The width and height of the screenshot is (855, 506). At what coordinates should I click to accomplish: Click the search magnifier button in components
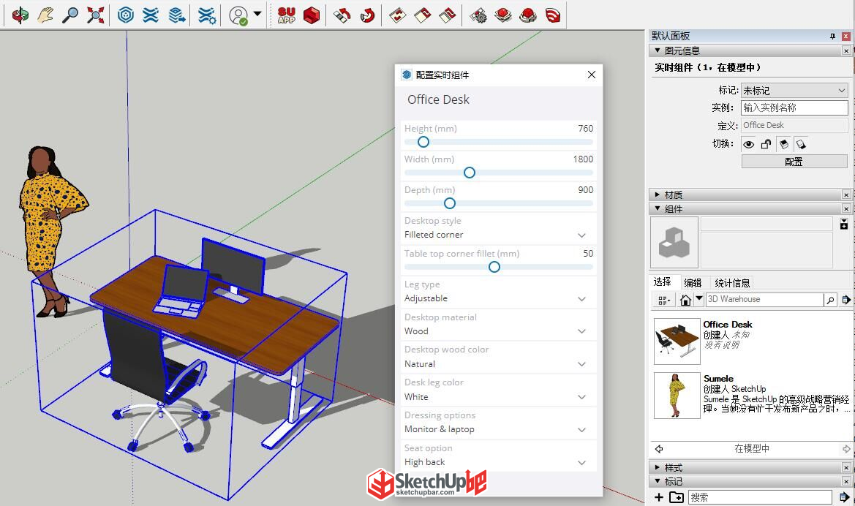830,299
